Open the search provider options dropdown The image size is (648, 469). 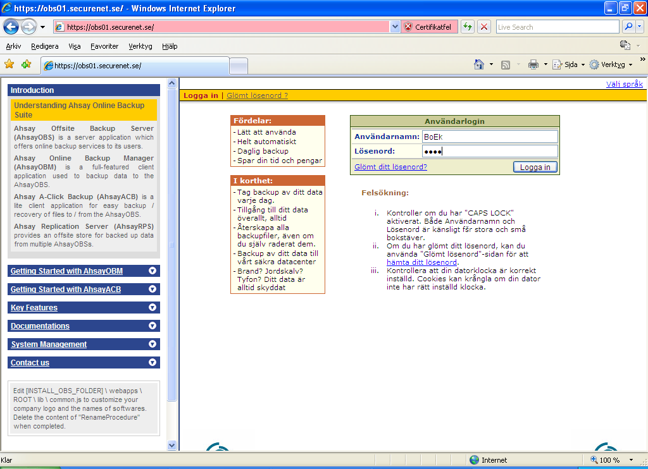[x=639, y=27]
